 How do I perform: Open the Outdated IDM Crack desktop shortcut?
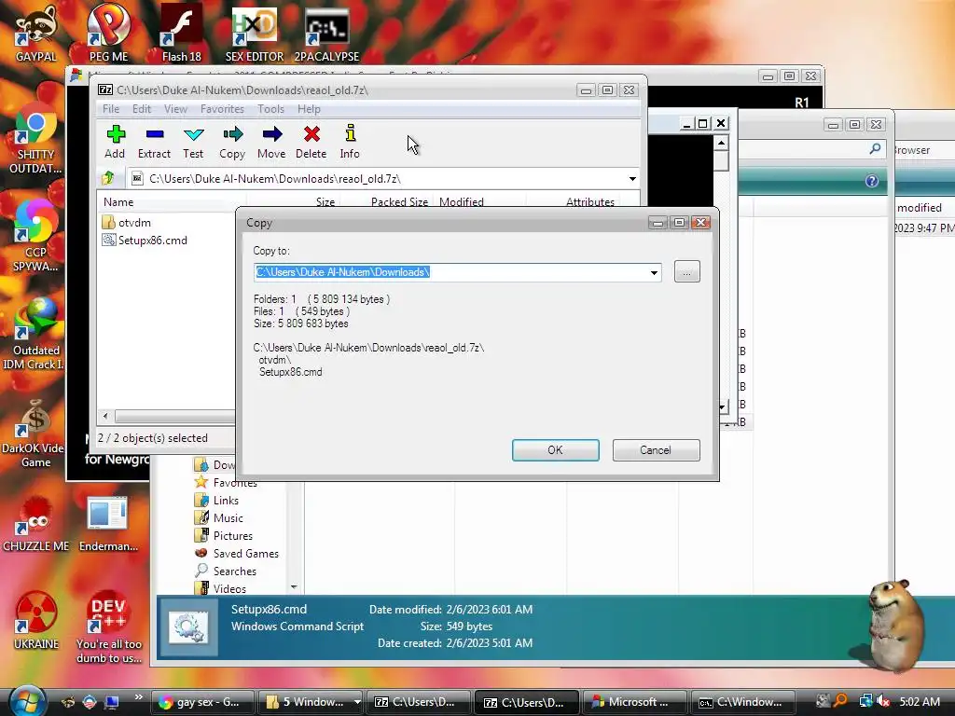34,334
